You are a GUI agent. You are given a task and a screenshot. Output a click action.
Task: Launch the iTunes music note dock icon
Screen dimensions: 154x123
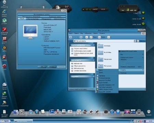[112, 112]
